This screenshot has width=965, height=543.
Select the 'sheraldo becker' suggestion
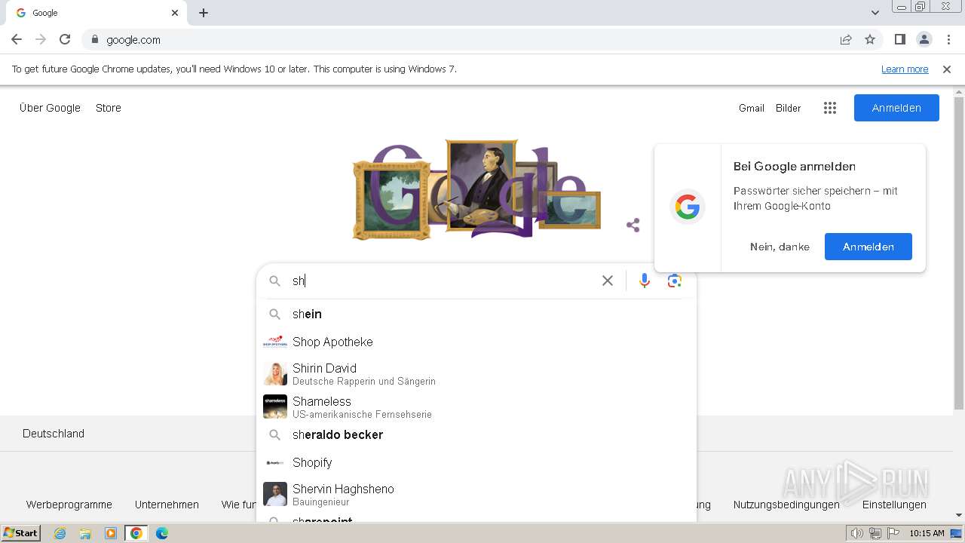[x=476, y=434]
